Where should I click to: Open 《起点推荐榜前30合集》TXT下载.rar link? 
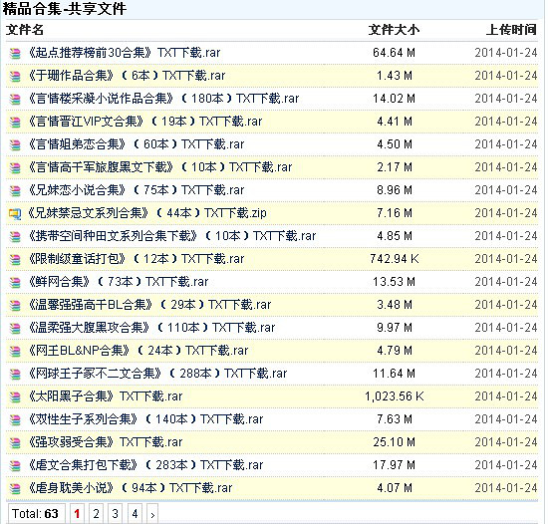click(x=125, y=53)
